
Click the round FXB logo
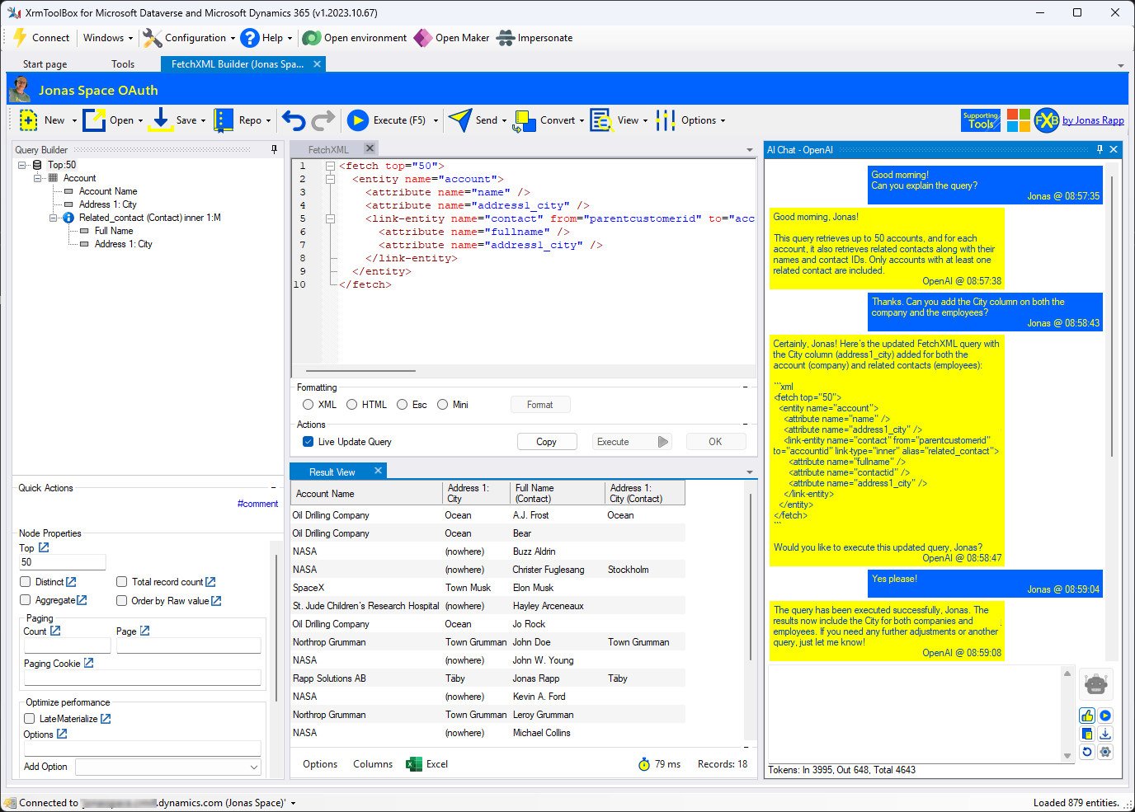pyautogui.click(x=1047, y=120)
